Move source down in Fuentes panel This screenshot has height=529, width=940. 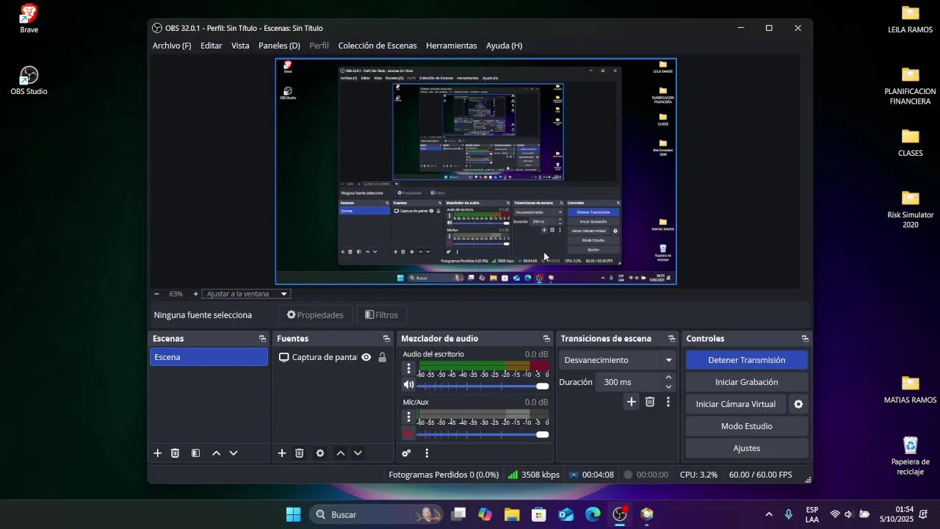358,453
